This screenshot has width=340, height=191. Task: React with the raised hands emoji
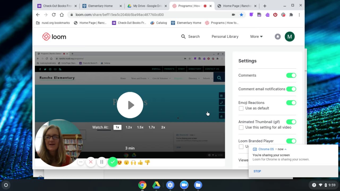coord(133,162)
